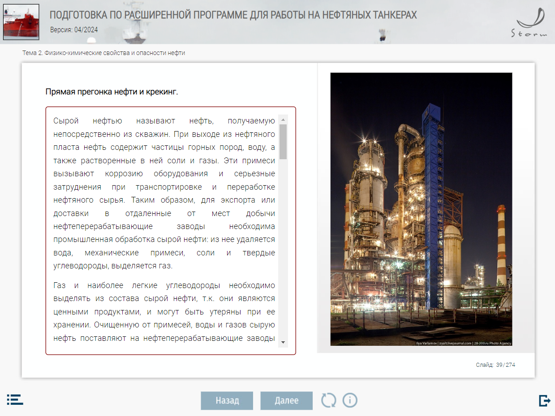Click the circular arrows reload slide icon

pyautogui.click(x=328, y=400)
